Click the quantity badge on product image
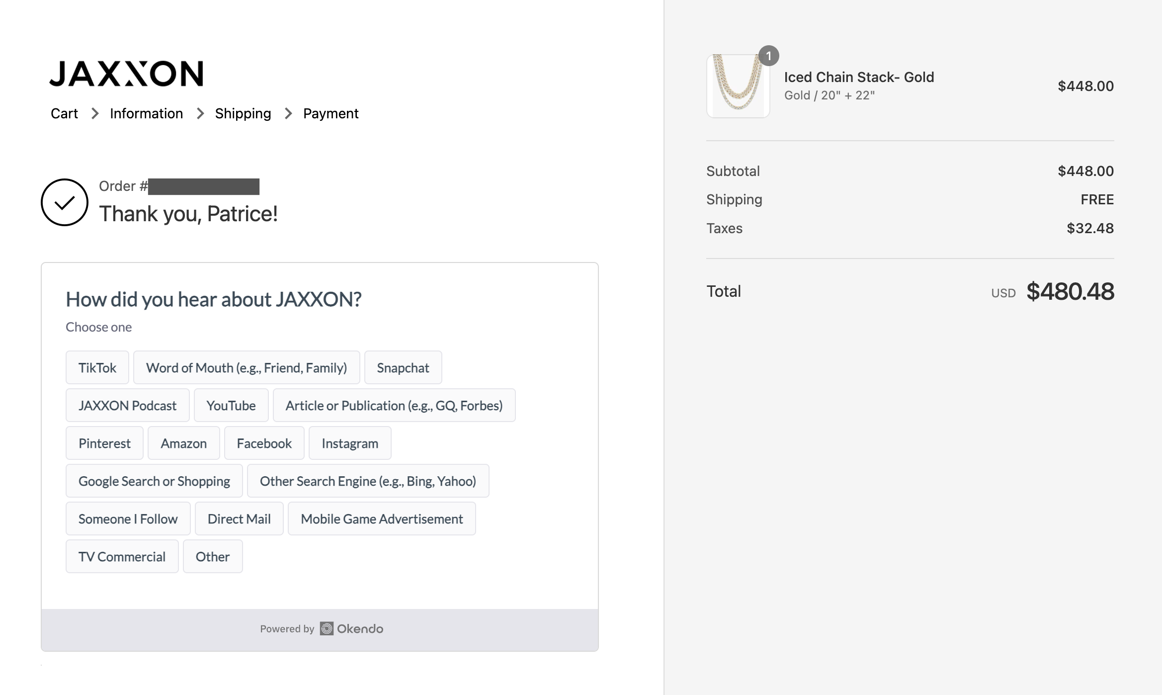Image resolution: width=1162 pixels, height=695 pixels. (768, 56)
